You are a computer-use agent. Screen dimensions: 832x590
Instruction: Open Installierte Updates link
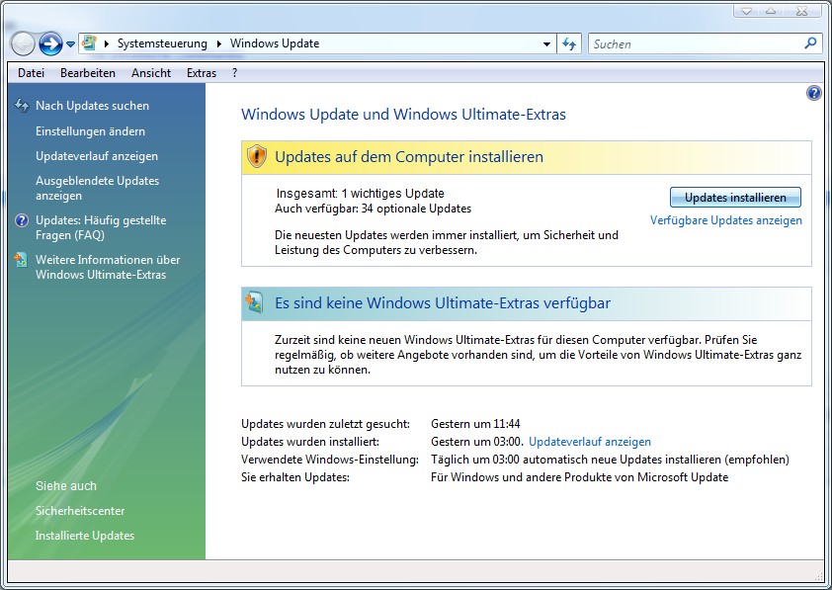pos(85,536)
